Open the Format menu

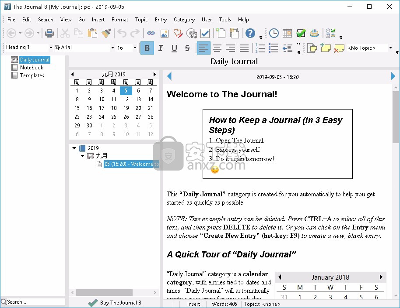click(120, 20)
